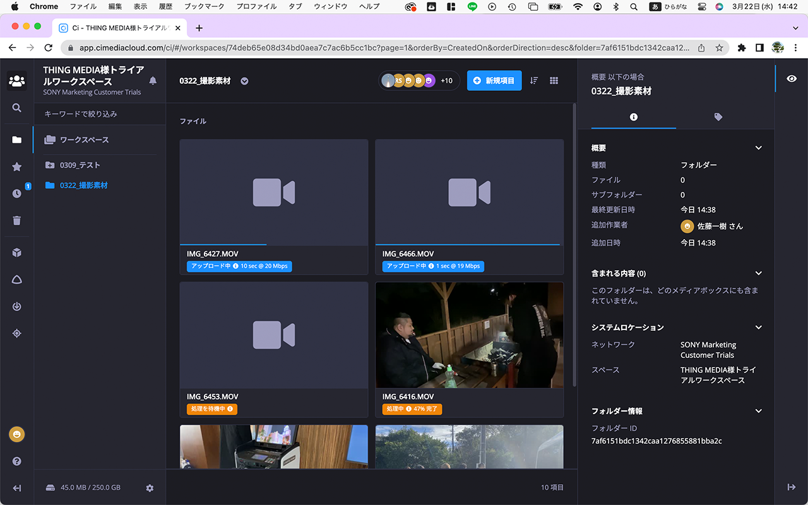Click the 新規項目 button

494,81
